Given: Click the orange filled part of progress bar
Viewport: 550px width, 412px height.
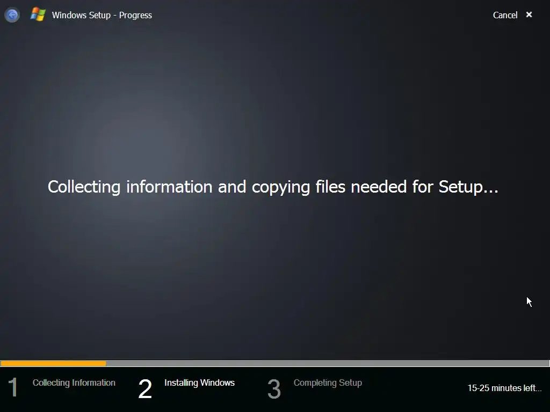Looking at the screenshot, I should coord(53,363).
